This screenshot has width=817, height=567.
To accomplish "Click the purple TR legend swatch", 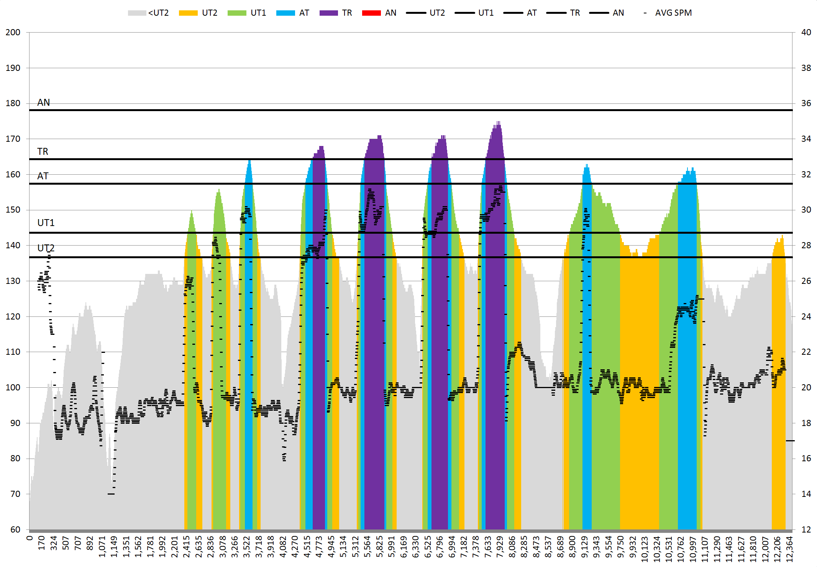I will click(x=328, y=13).
